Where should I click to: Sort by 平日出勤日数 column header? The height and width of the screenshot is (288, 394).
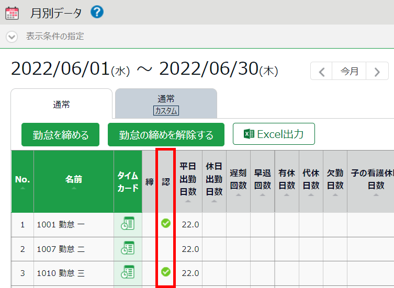tap(188, 180)
